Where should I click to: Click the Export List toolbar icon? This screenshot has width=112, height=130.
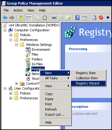click(x=68, y=18)
